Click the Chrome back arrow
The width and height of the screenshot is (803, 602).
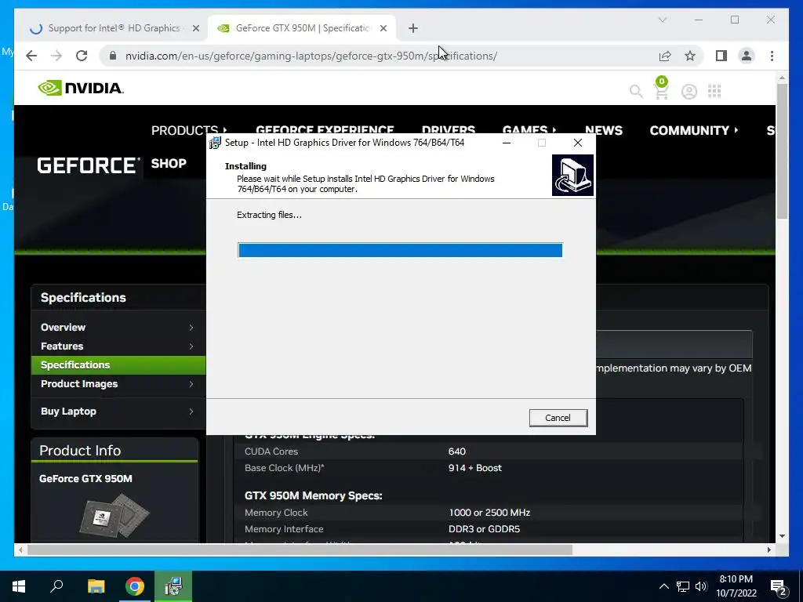click(31, 56)
